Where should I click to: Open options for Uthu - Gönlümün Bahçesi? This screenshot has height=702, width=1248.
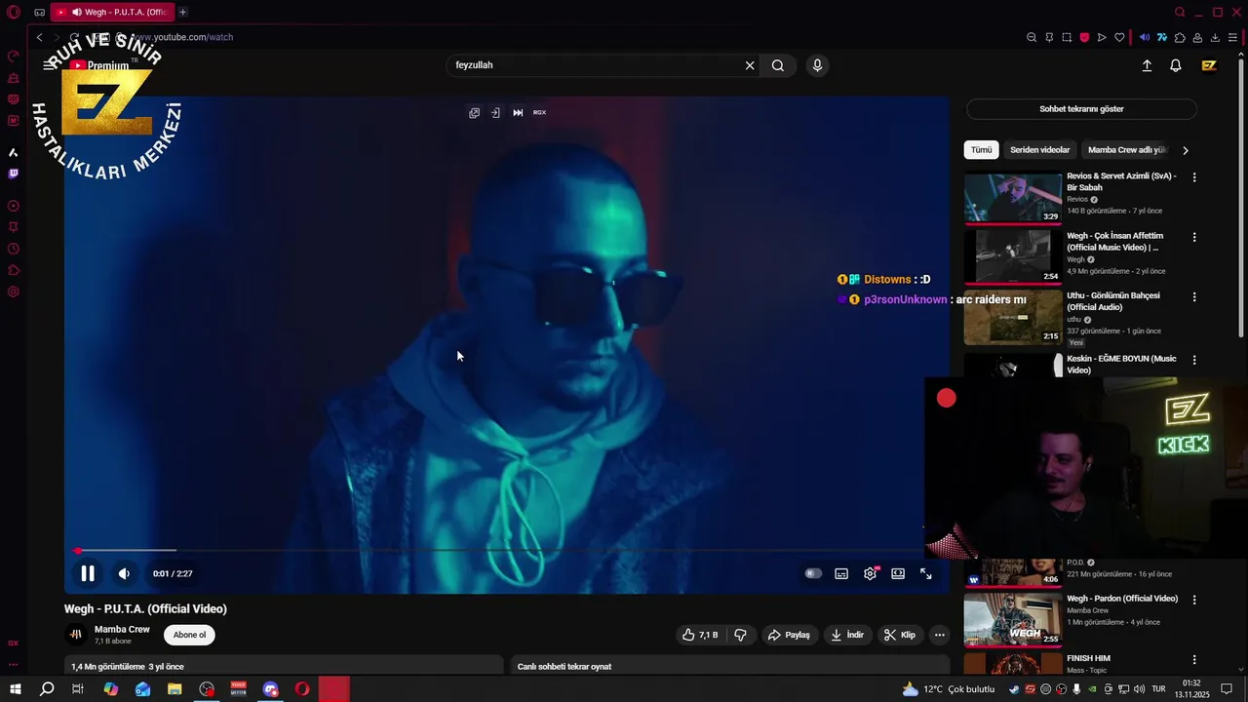tap(1194, 296)
